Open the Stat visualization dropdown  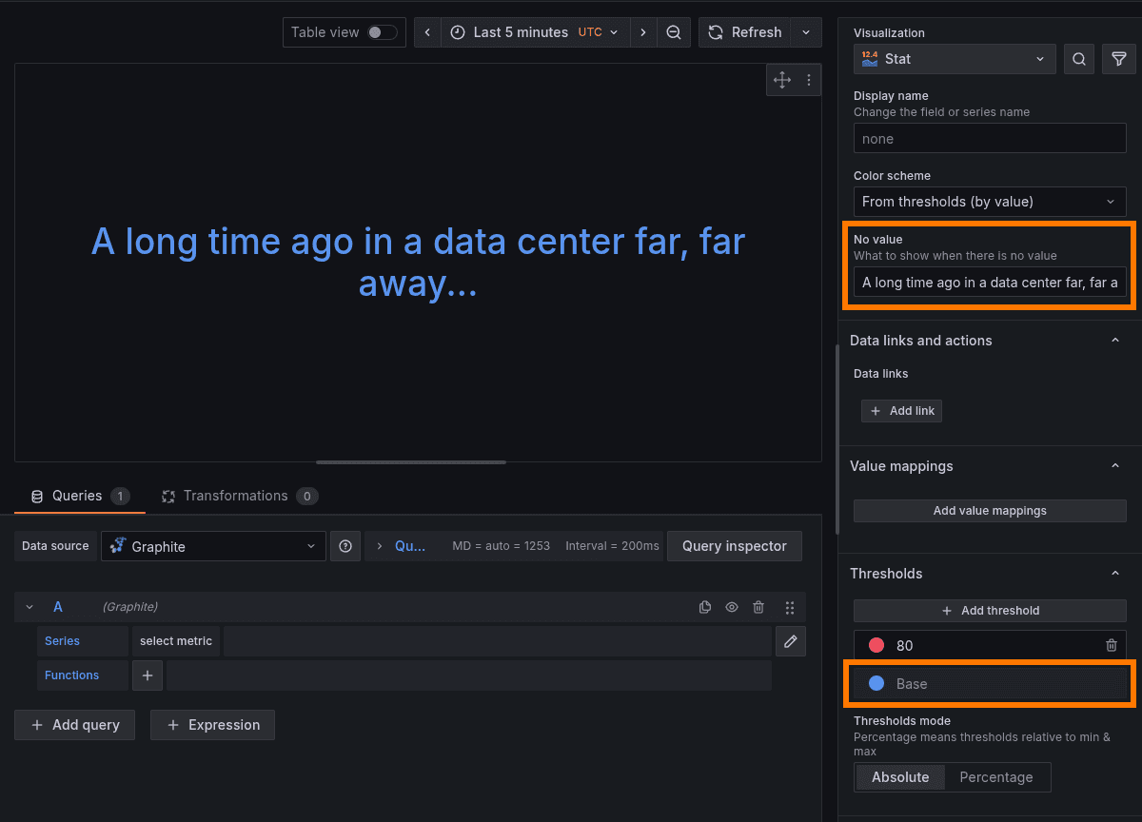pos(954,58)
